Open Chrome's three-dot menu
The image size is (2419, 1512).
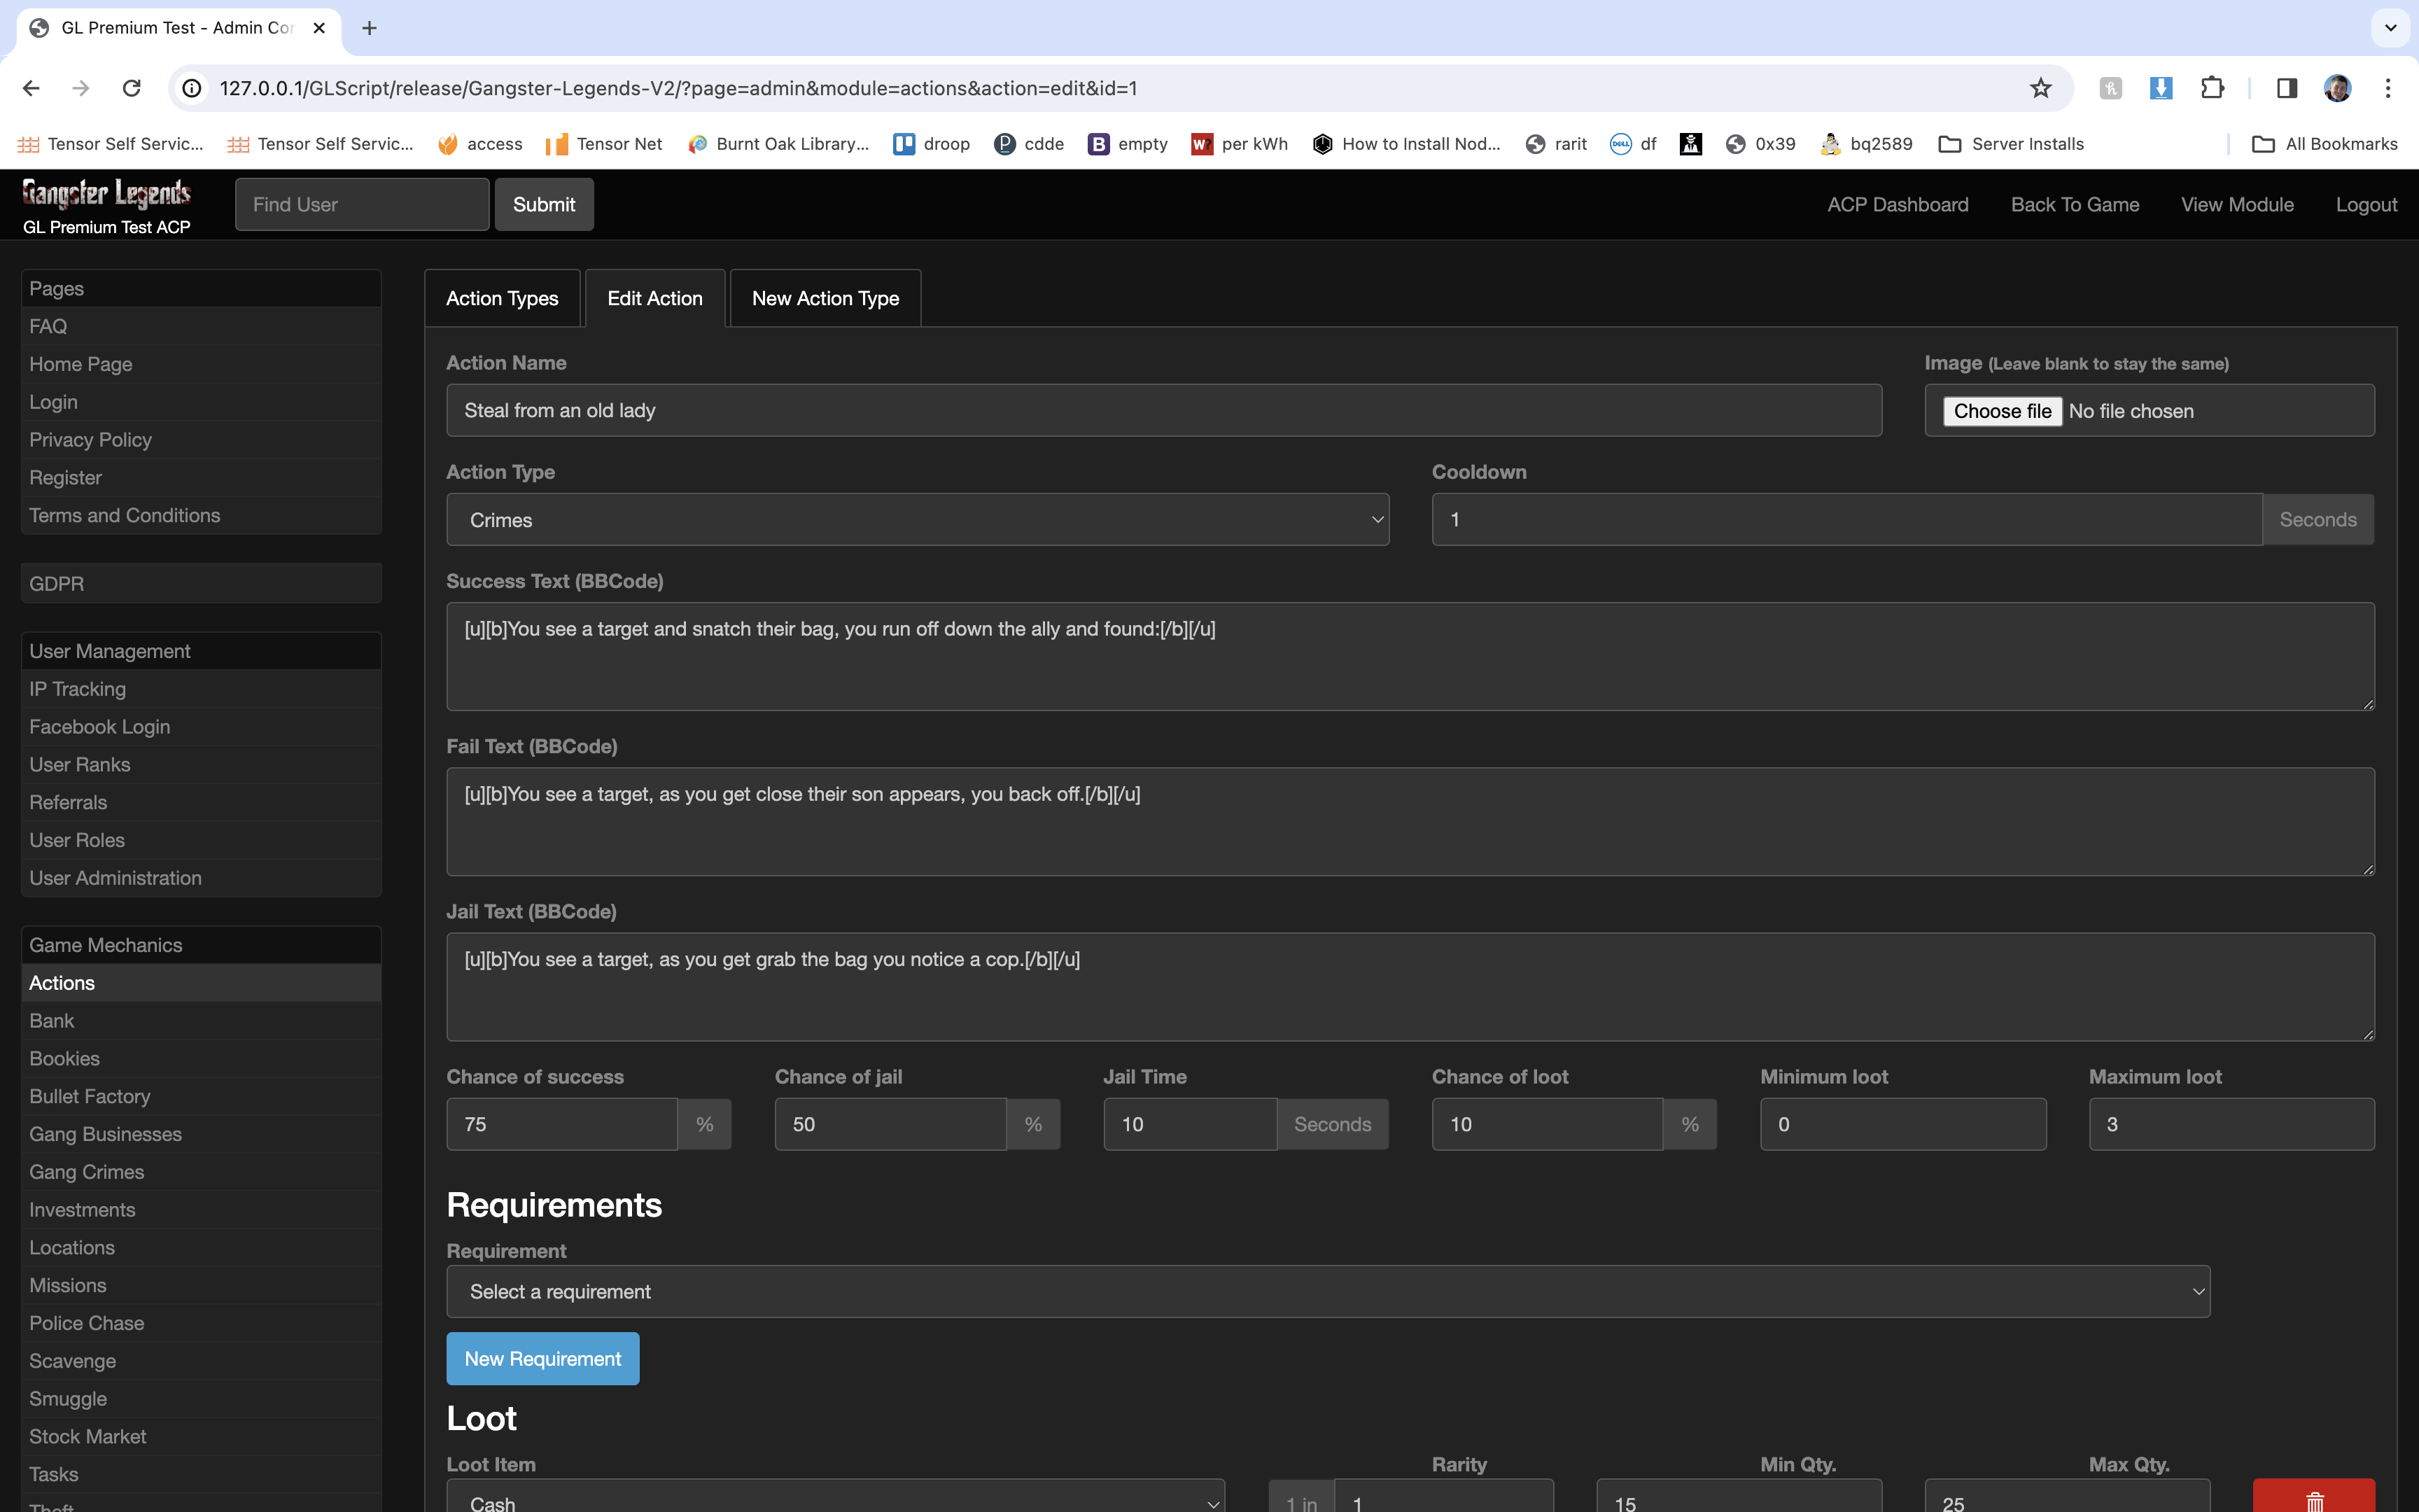(x=2388, y=88)
